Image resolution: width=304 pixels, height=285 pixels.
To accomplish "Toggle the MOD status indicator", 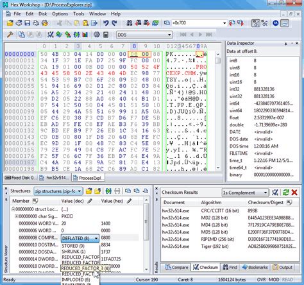I will (274, 279).
